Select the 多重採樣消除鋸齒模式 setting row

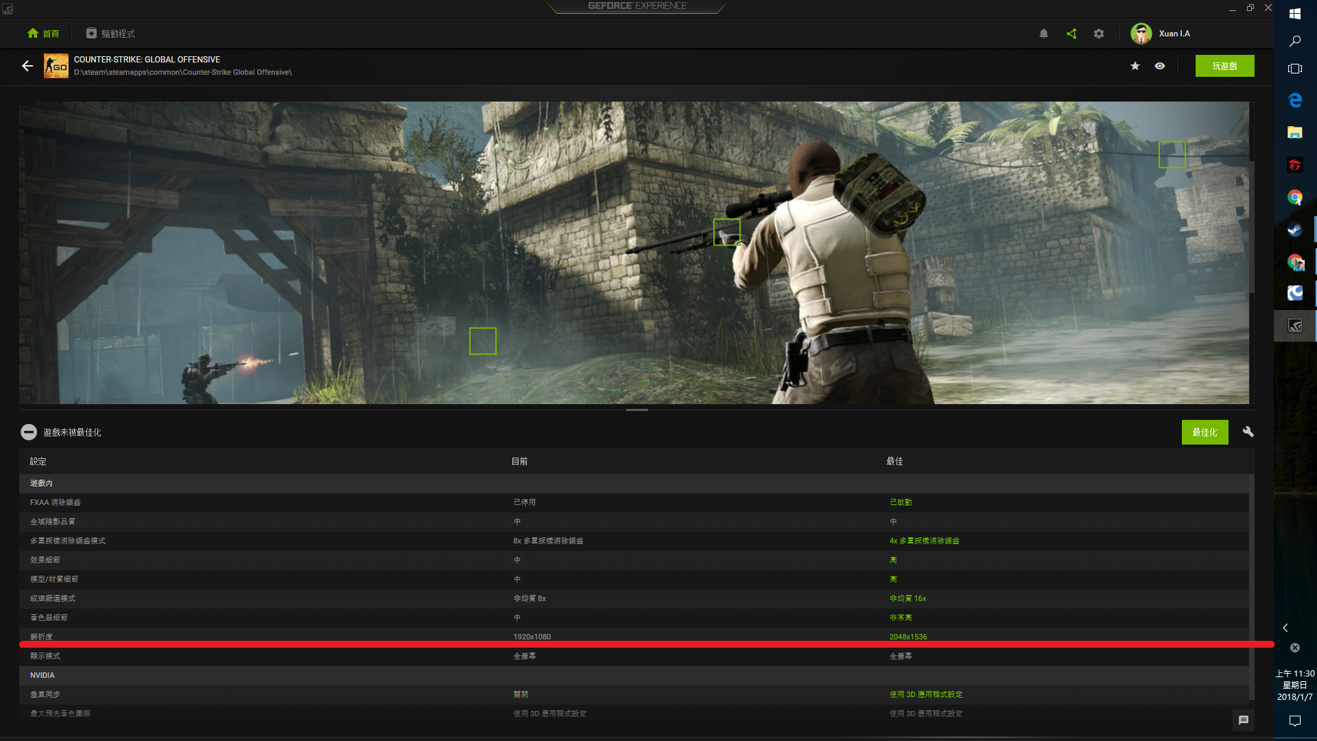(x=634, y=541)
